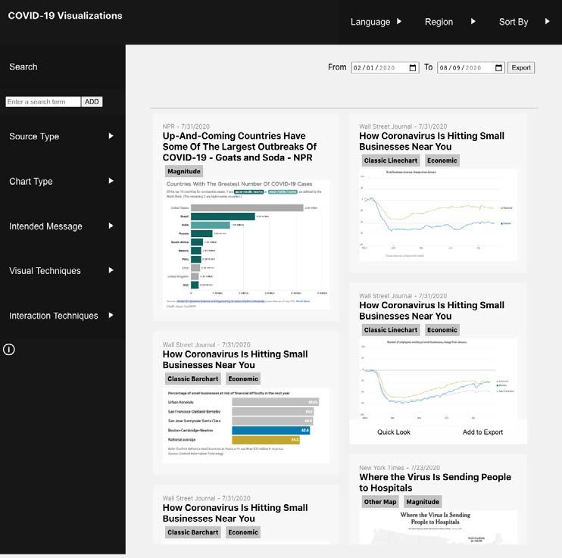Screen dimensions: 562x558
Task: Select Intended Message in the sidebar
Action: point(45,226)
